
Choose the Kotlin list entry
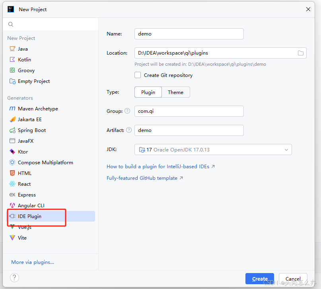click(x=51, y=59)
